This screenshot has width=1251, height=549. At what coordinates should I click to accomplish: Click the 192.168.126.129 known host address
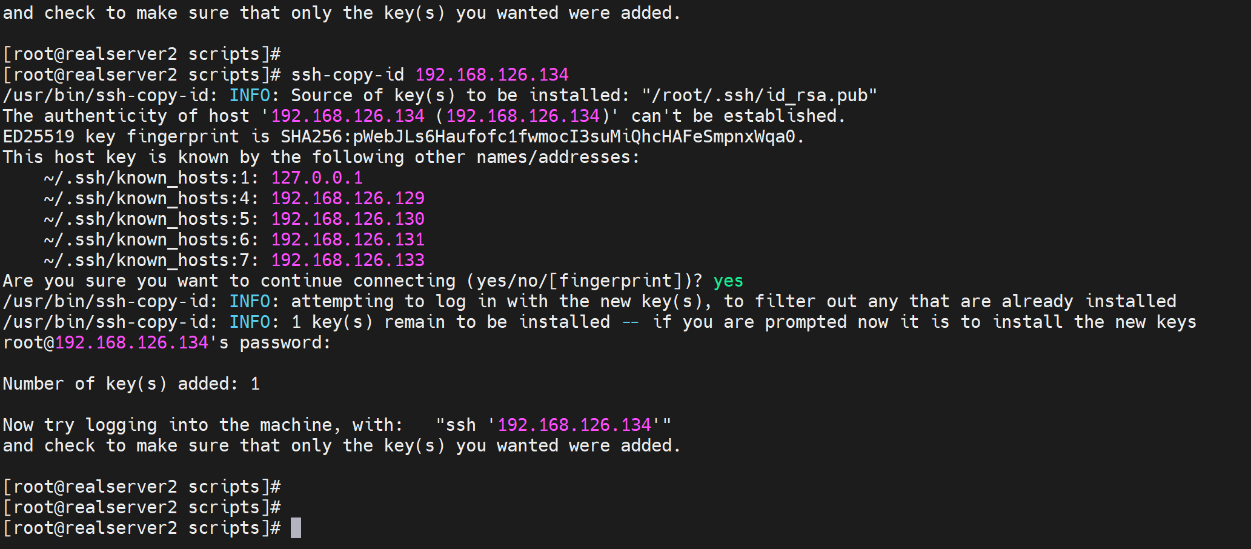pyautogui.click(x=348, y=199)
